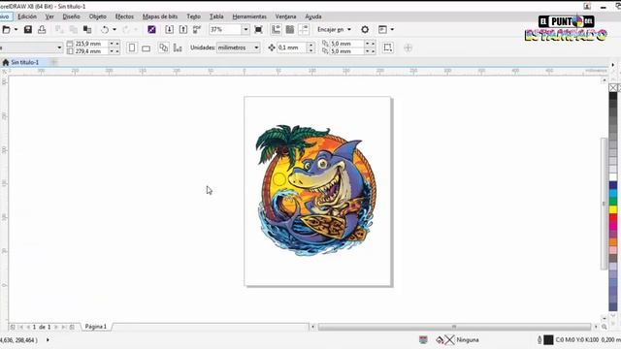Save the document with the floppy icon
The width and height of the screenshot is (621, 349).
coord(28,29)
